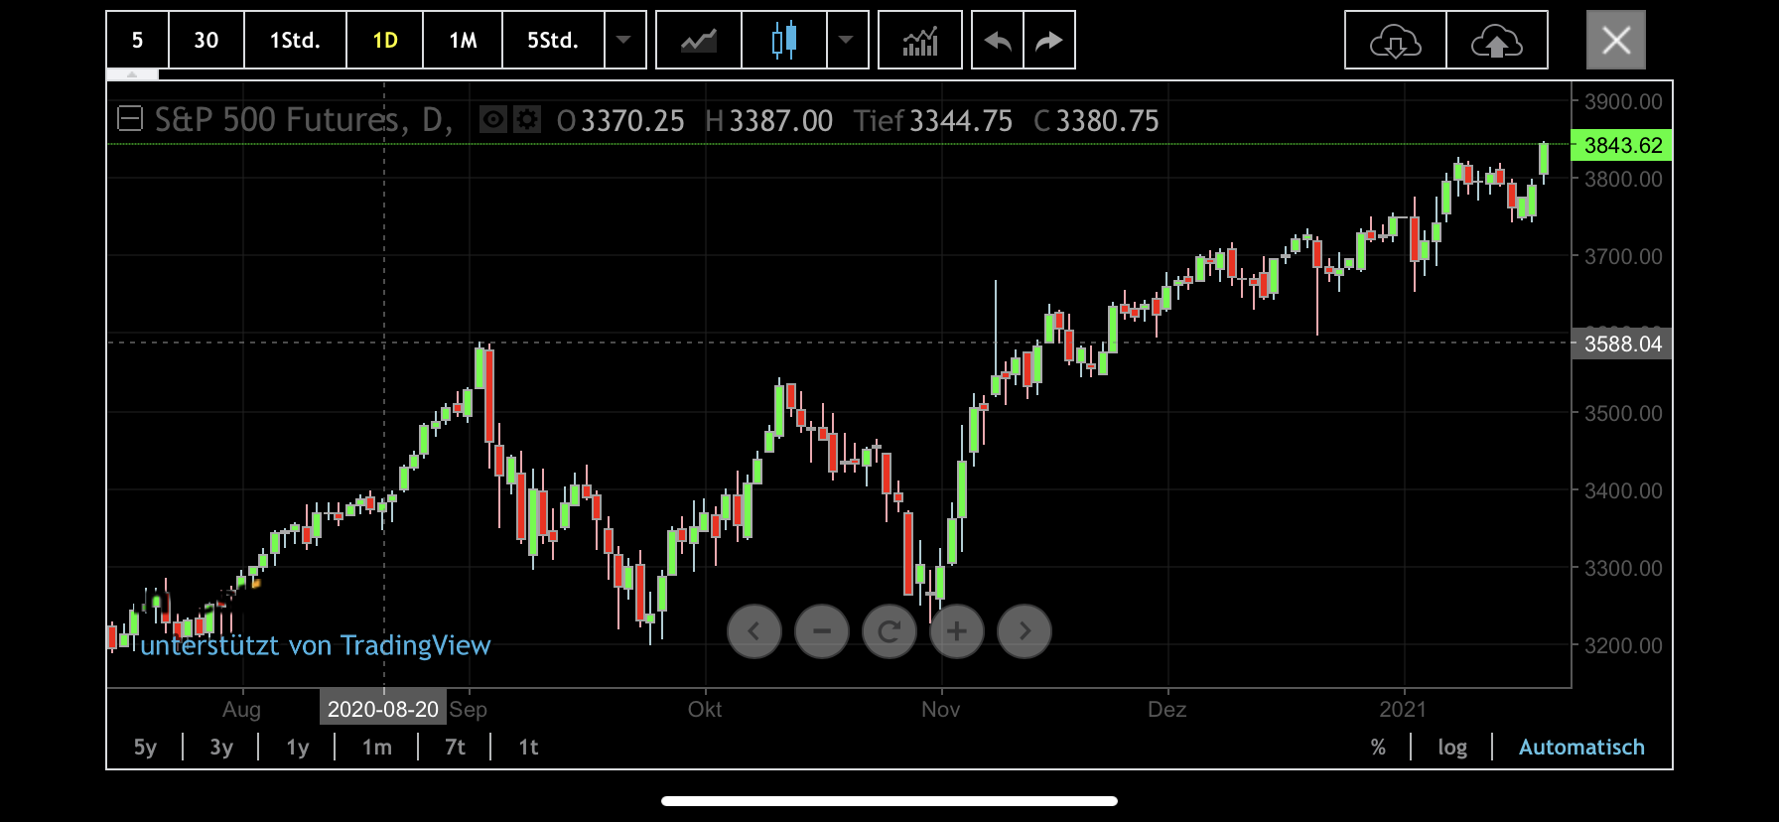
Task: Click the open value O 3370.25
Action: 620,121
